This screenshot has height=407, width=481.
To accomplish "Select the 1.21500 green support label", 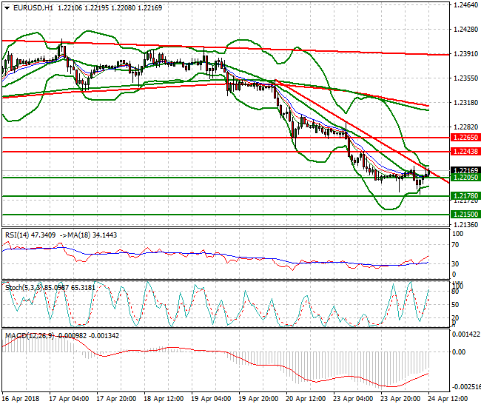I will coord(465,215).
